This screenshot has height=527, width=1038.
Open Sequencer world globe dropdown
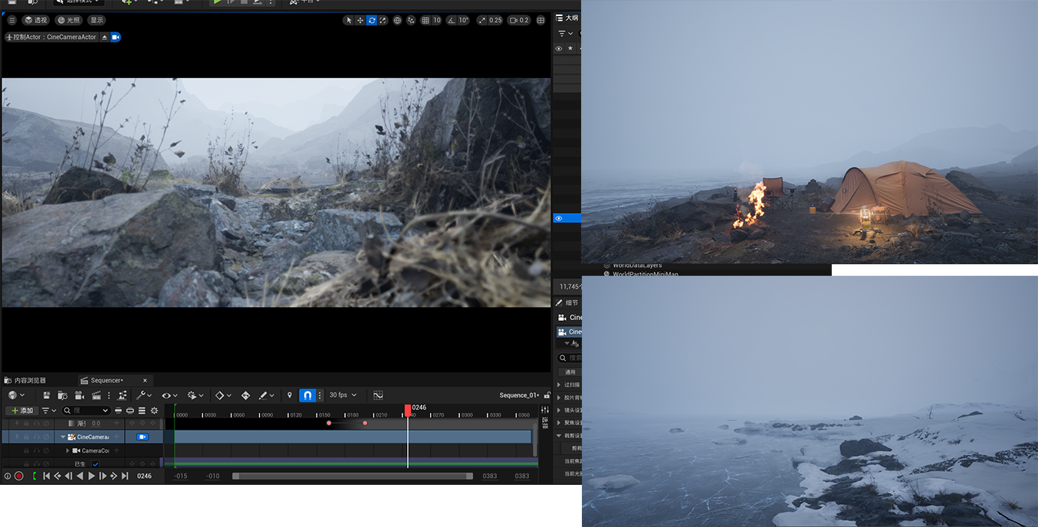[15, 395]
